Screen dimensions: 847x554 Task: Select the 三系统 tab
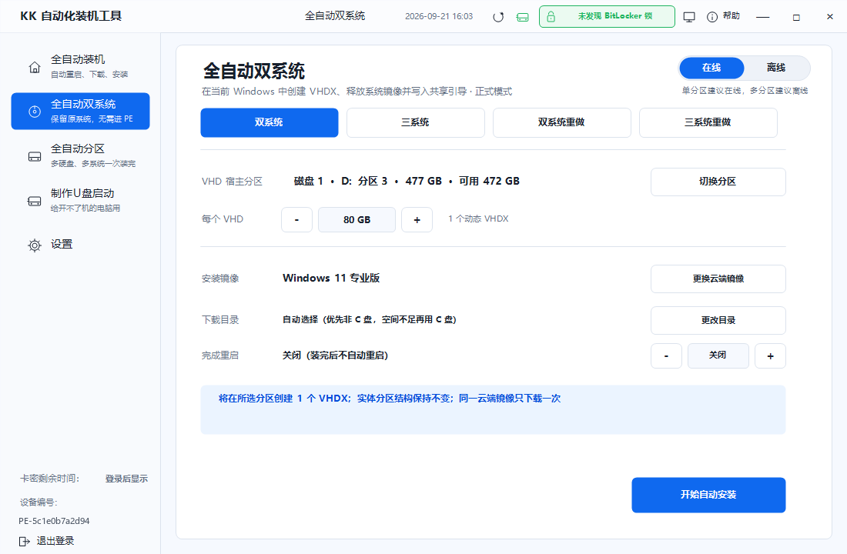[x=415, y=122]
